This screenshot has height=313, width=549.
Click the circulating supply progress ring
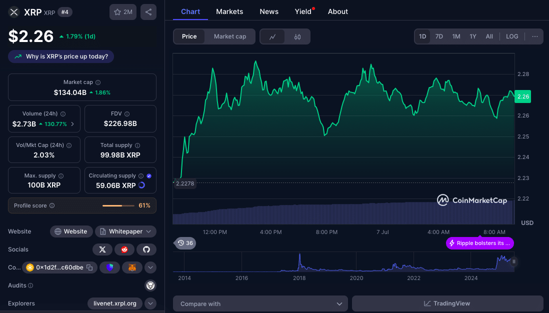[x=142, y=185]
